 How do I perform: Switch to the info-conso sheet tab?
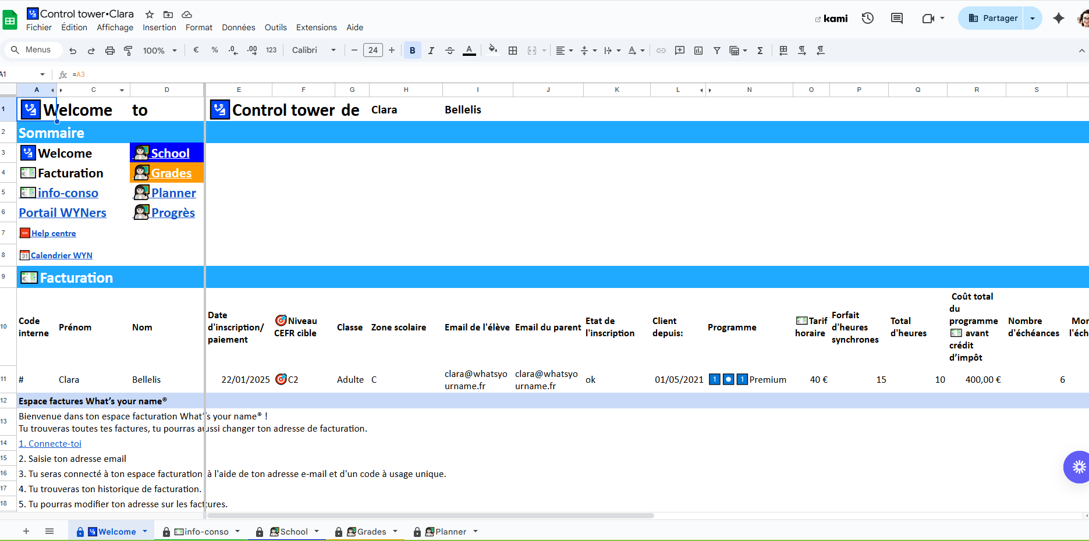(201, 532)
